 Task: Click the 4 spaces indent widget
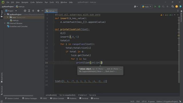151,101
